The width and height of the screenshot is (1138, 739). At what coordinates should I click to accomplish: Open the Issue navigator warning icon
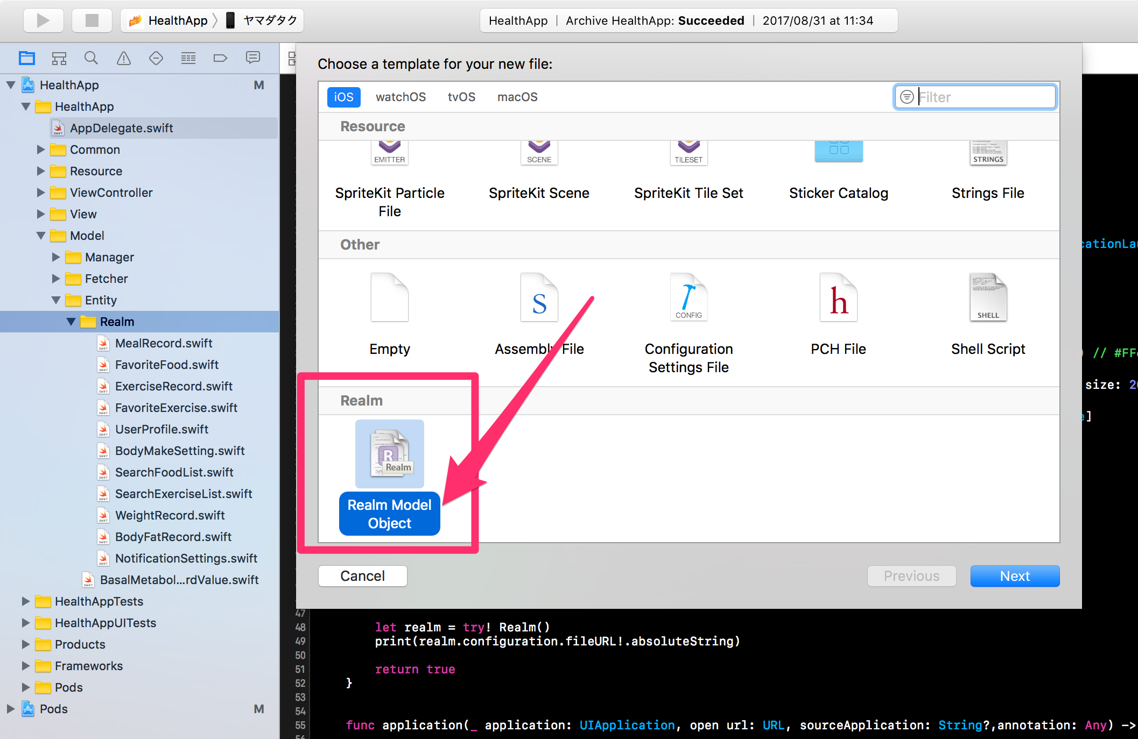click(124, 58)
